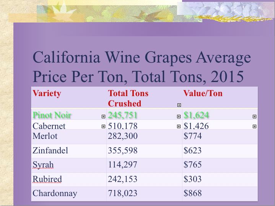Click the underlined word Rubired
The height and width of the screenshot is (206, 275).
point(47,179)
